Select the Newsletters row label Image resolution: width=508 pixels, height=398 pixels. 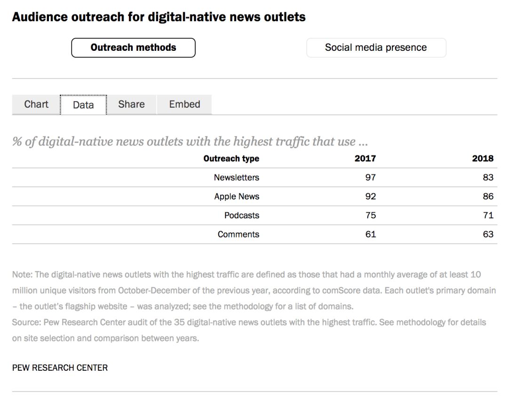click(x=237, y=178)
